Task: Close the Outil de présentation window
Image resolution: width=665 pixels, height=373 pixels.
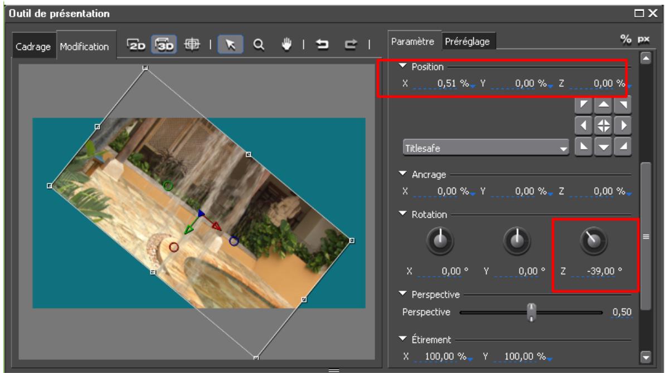Action: pyautogui.click(x=653, y=13)
